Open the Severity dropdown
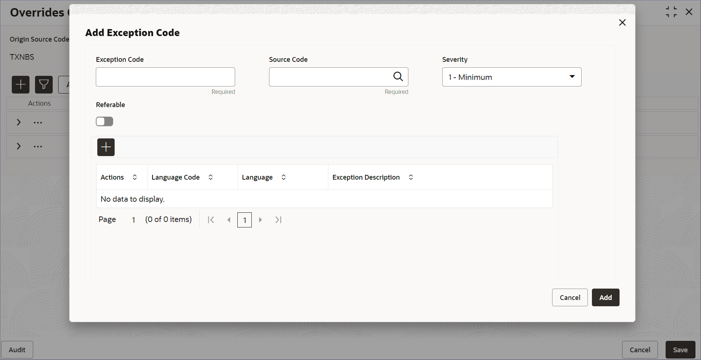Viewport: 701px width, 360px height. (x=512, y=77)
